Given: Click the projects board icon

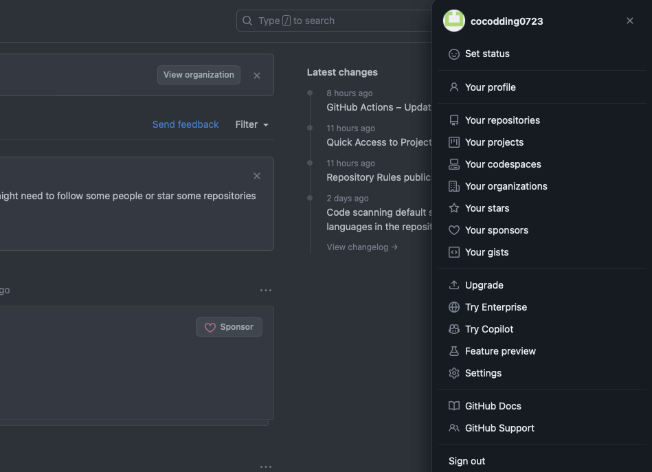Looking at the screenshot, I should tap(453, 142).
